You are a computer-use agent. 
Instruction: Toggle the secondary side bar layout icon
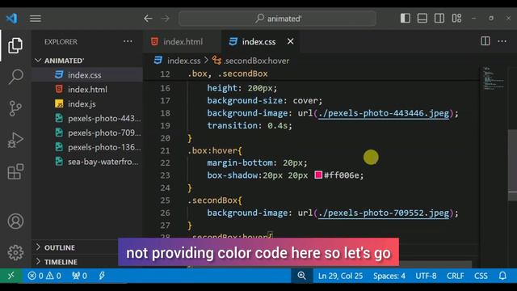coord(439,18)
